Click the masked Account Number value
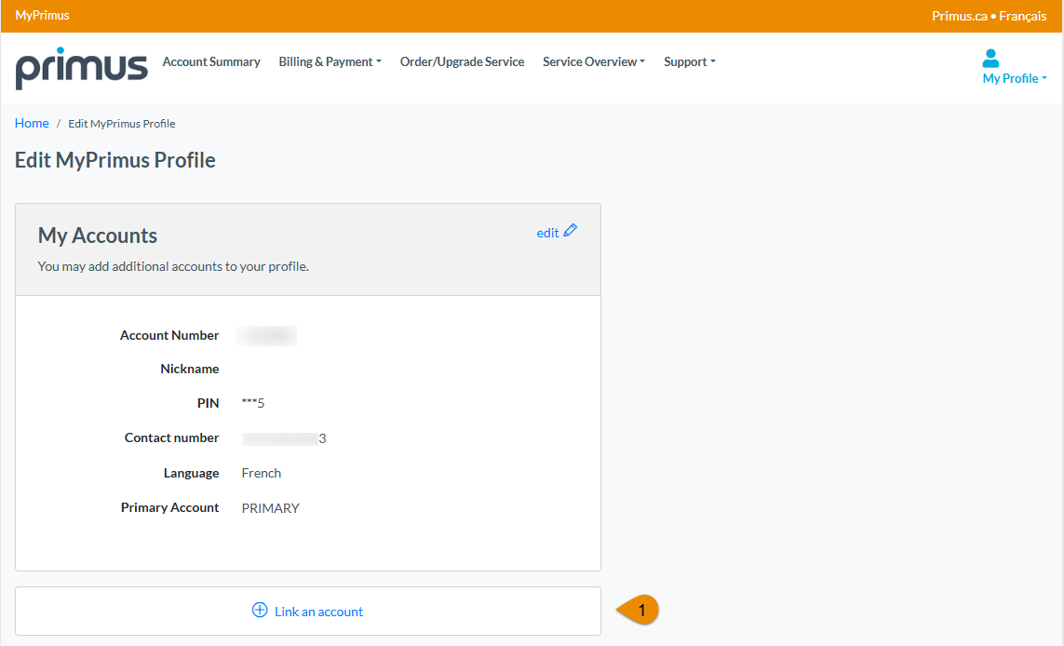 [x=266, y=335]
